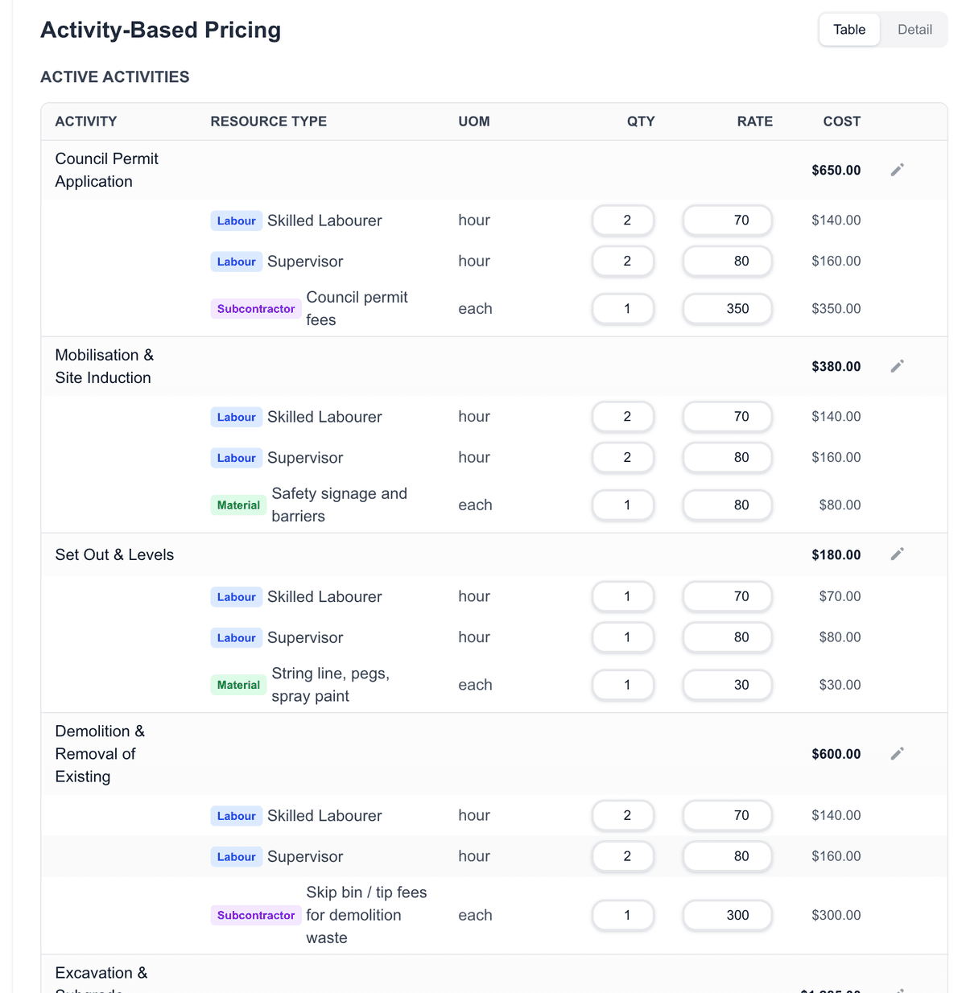
Task: Click the $650.00 Council Permit total cost
Action: click(836, 171)
